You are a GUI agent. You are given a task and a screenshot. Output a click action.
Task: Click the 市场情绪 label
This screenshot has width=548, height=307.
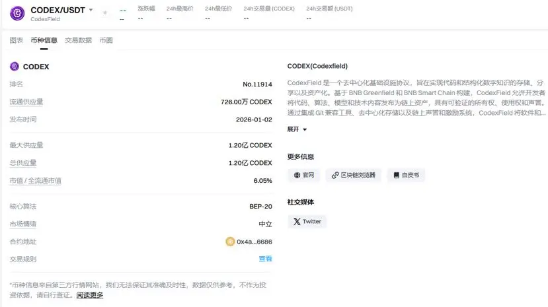point(22,224)
